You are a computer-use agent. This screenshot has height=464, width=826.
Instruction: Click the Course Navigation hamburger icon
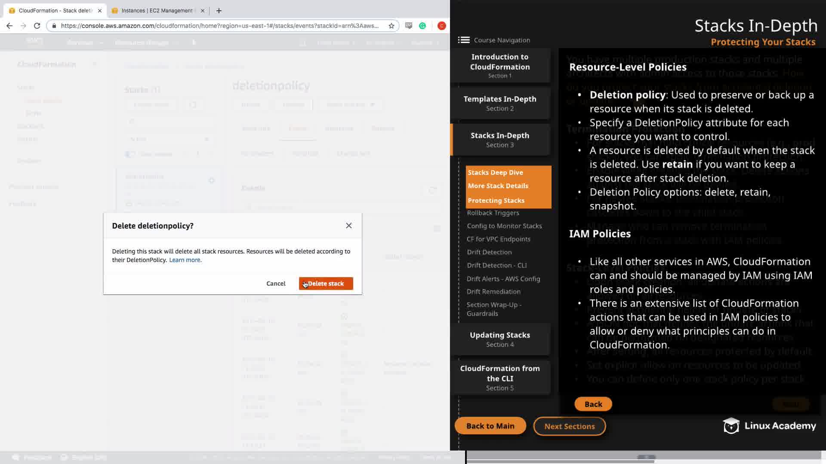point(464,40)
